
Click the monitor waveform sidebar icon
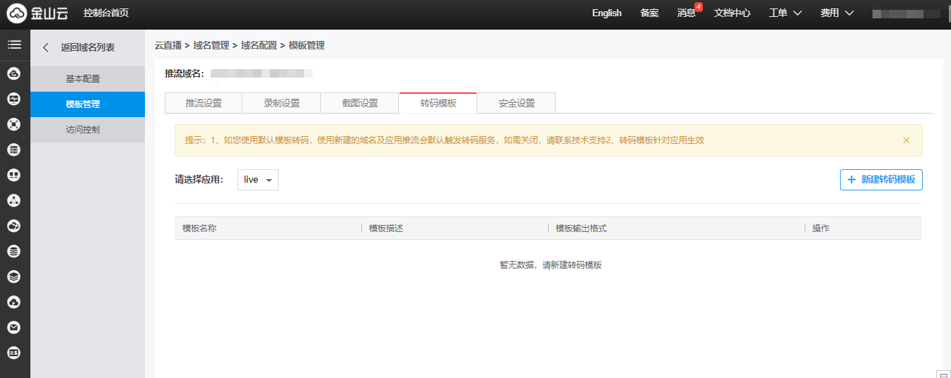click(x=14, y=99)
